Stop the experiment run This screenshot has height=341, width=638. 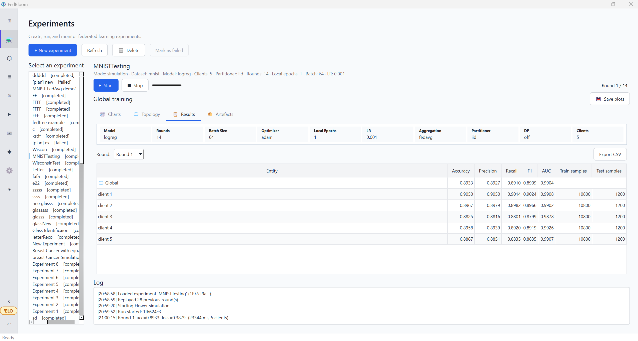(135, 85)
